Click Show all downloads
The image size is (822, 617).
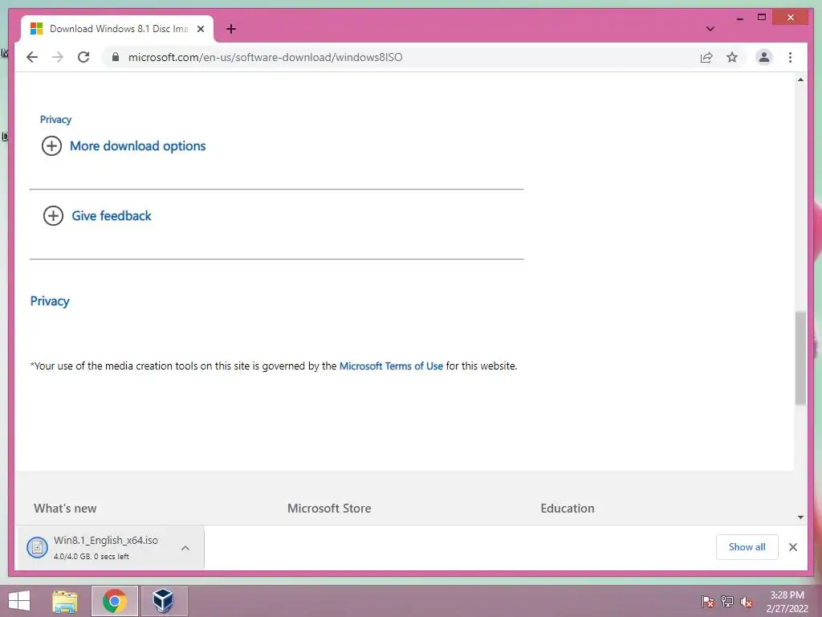747,546
